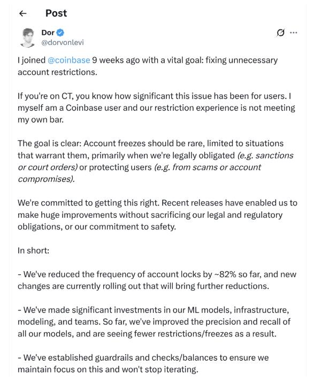Click the 'In short:' line

[33, 250]
